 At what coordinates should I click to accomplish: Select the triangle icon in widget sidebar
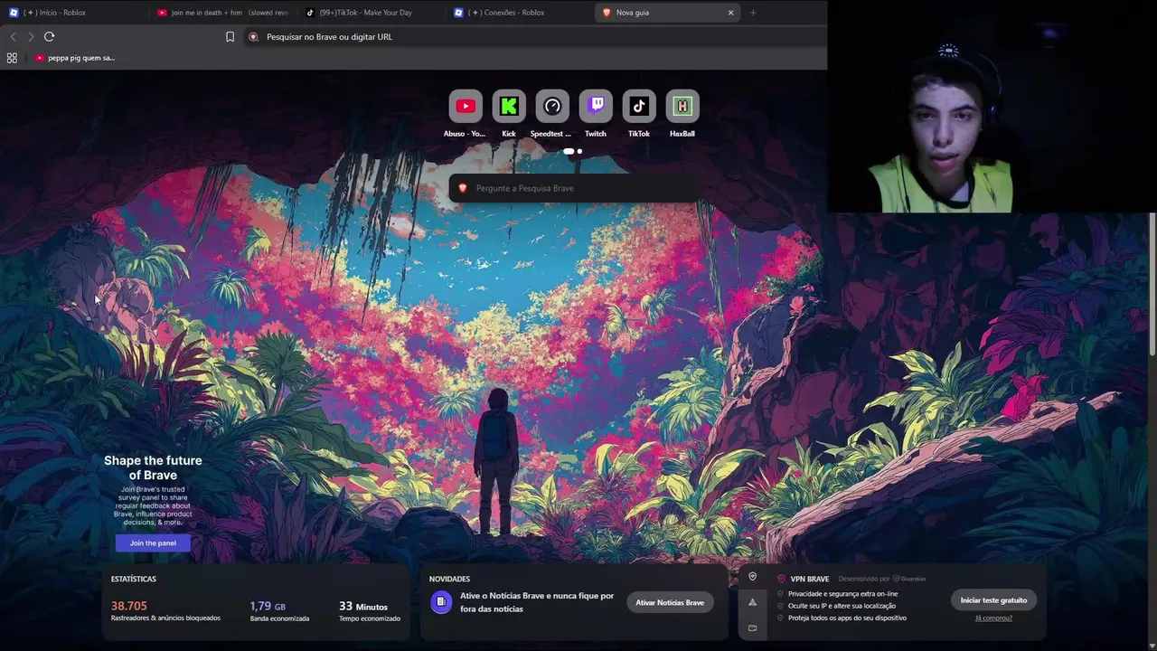tap(752, 602)
